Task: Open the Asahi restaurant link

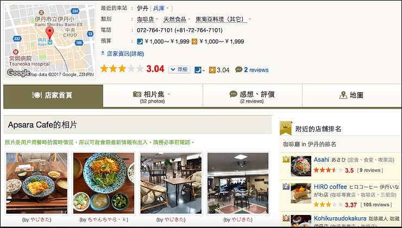Action: (x=321, y=160)
